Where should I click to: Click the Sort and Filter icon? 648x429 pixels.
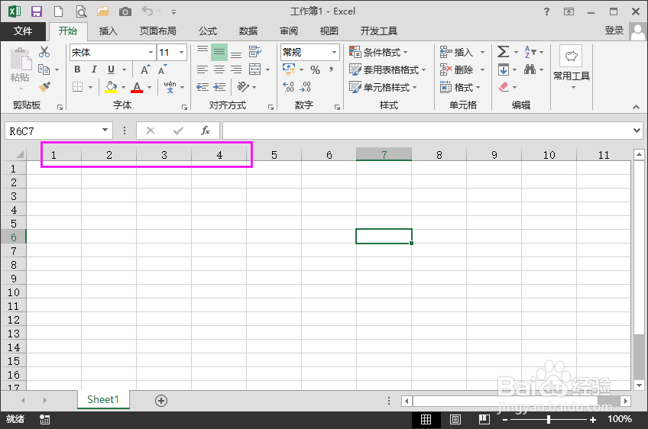tap(530, 52)
